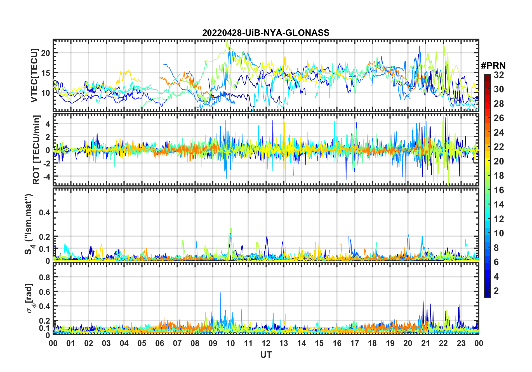
Task: Click the 0.6 tick on the sigma-phi y-axis
Action: [x=44, y=292]
